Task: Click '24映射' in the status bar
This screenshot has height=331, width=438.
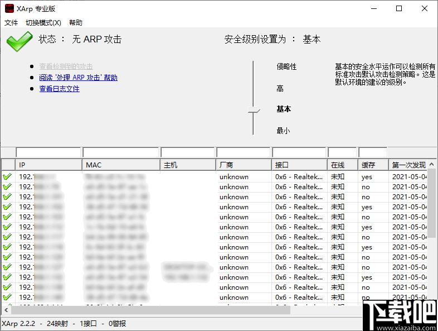Action: tap(57, 324)
